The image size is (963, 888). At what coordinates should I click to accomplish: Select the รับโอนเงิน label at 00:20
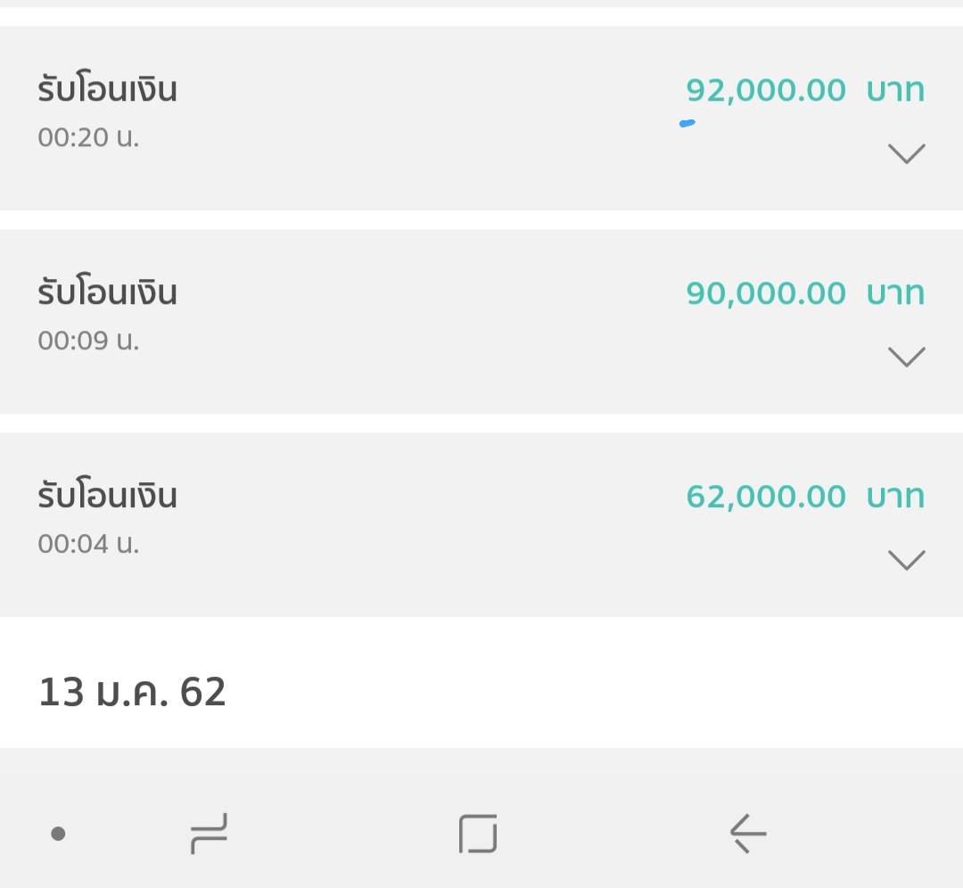pos(108,90)
